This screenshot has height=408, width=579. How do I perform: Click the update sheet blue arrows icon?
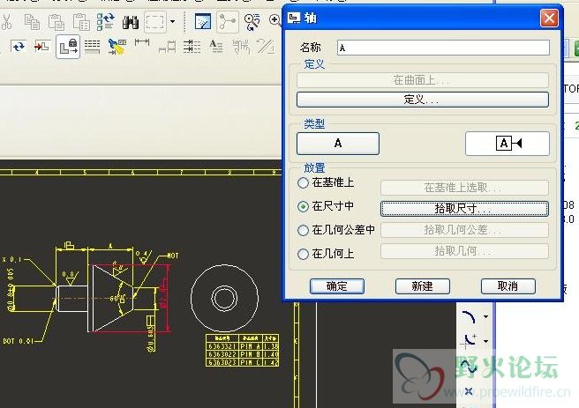(18, 47)
